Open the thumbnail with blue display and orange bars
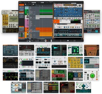 pos(43,50)
